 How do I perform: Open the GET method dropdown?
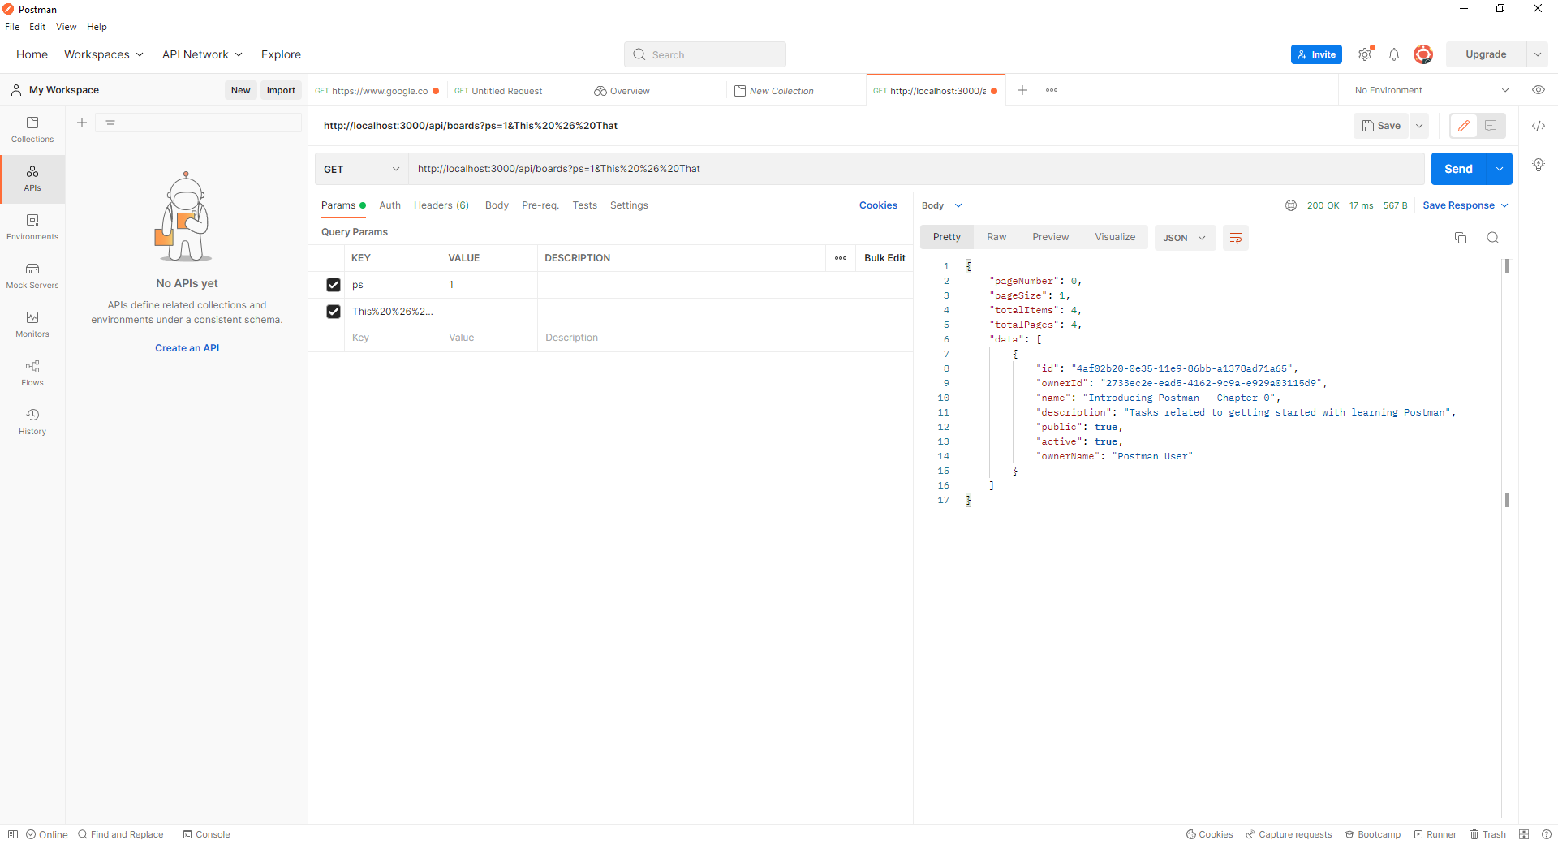pos(361,169)
